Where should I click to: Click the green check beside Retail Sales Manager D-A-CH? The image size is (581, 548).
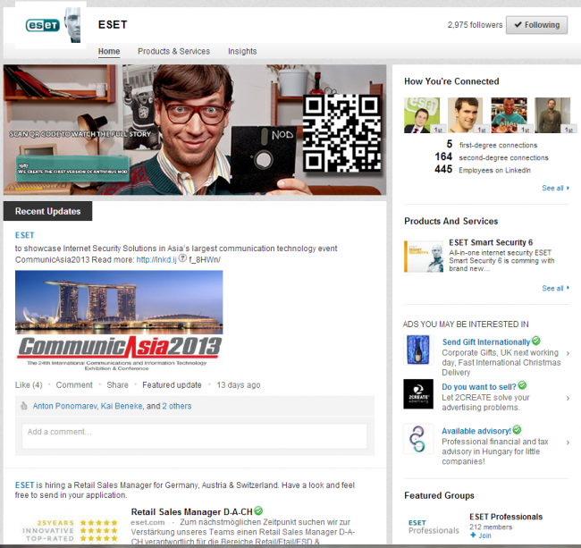pyautogui.click(x=258, y=510)
